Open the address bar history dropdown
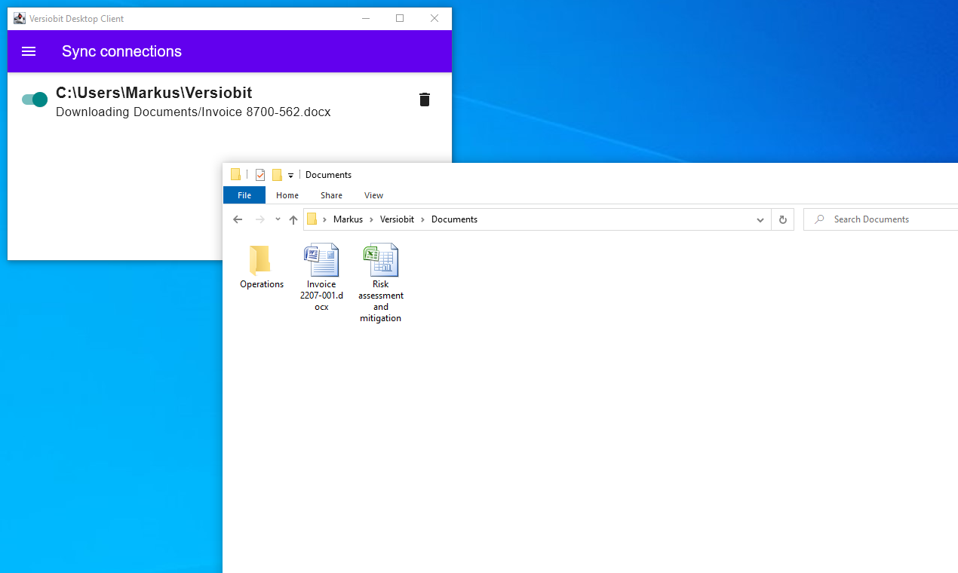This screenshot has height=573, width=958. click(760, 219)
